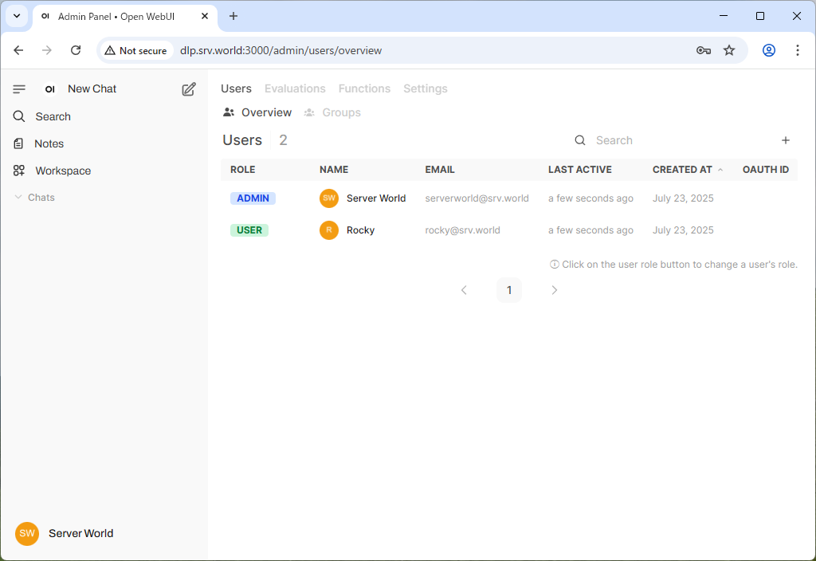
Task: Select page number 1
Action: tap(509, 290)
